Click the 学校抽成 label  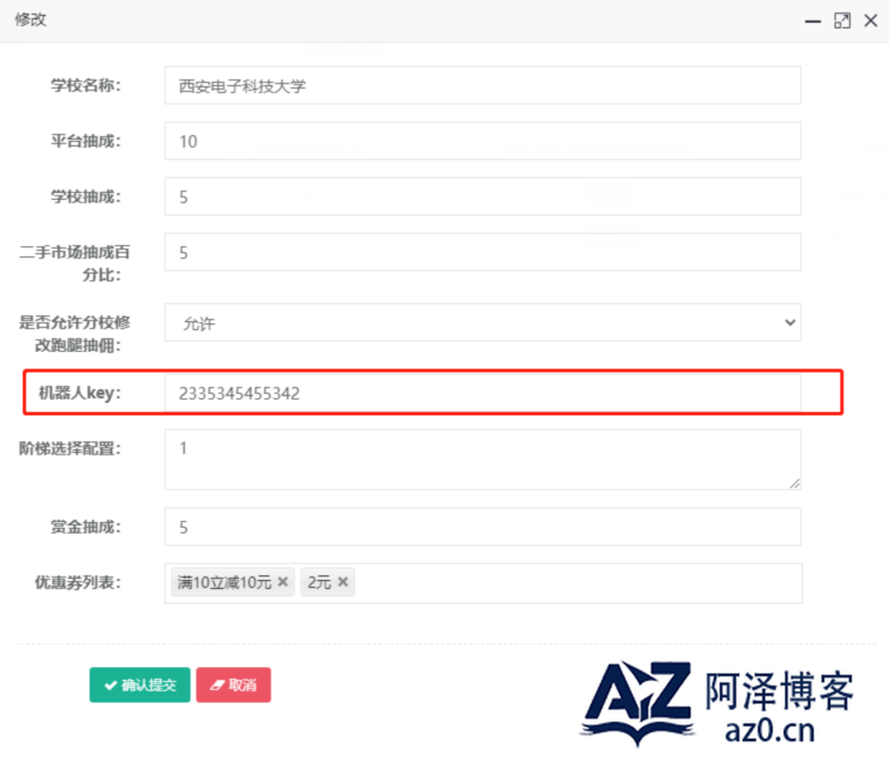point(86,196)
